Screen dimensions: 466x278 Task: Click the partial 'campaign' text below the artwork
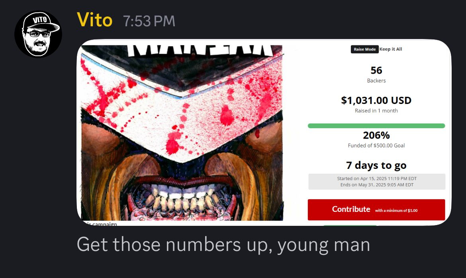tap(100, 223)
